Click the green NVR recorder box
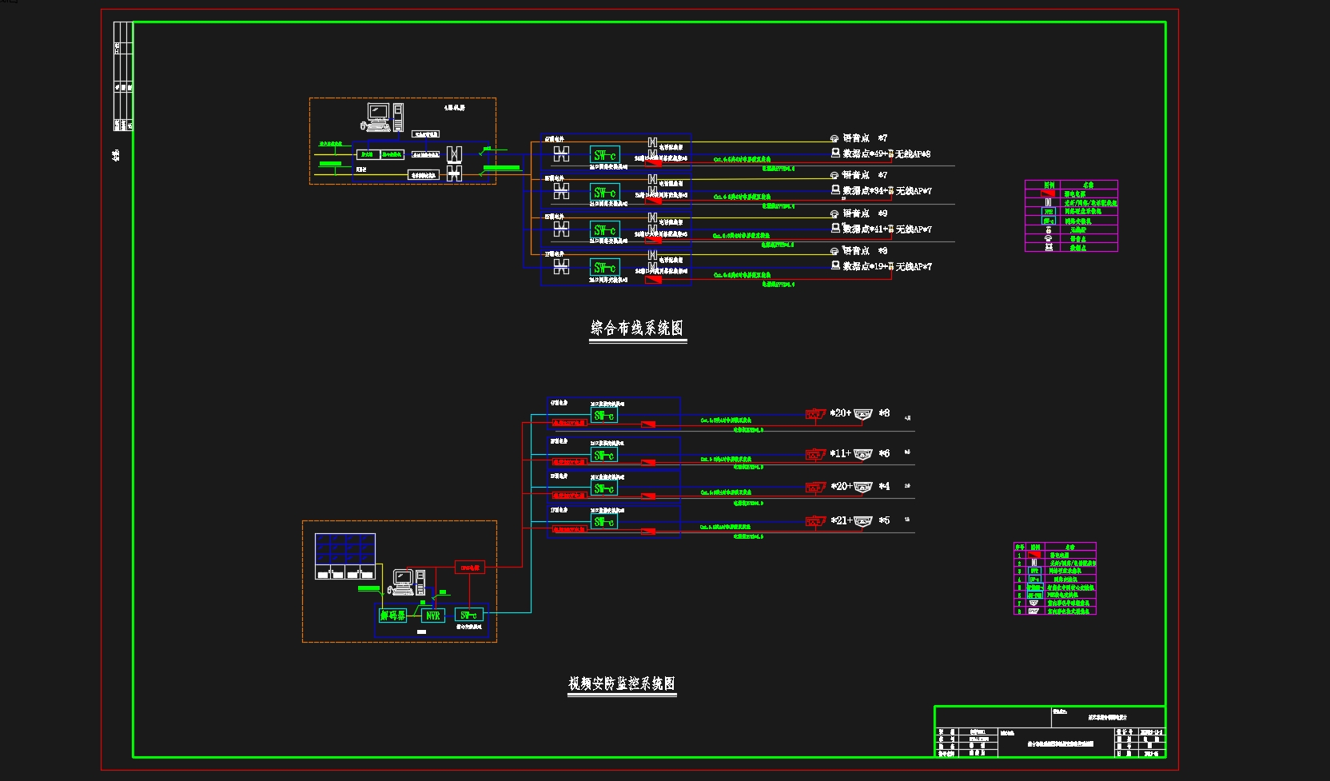 click(432, 616)
